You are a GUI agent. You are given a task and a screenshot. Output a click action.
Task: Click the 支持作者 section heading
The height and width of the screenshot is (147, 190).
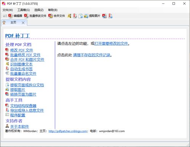(14, 121)
